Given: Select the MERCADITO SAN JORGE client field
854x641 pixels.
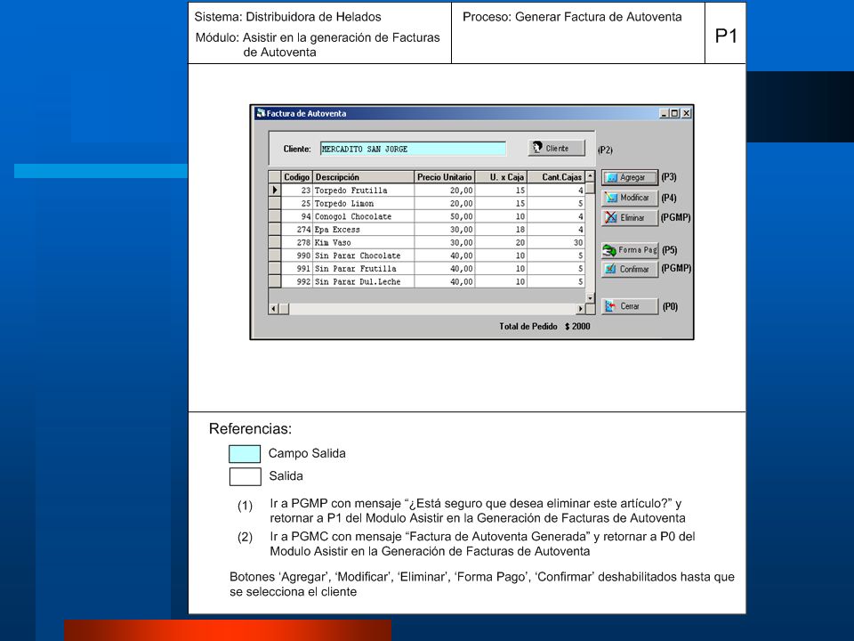Looking at the screenshot, I should [x=413, y=149].
